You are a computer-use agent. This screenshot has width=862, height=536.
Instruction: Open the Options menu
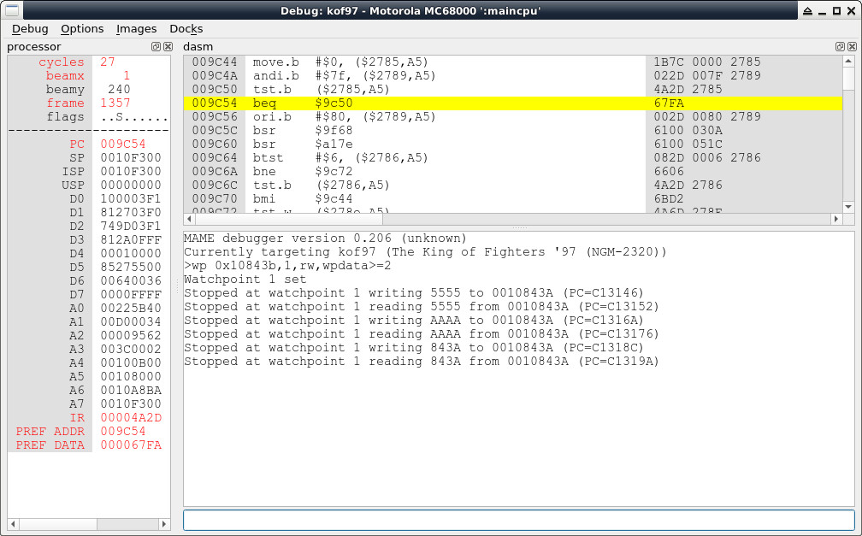[82, 28]
